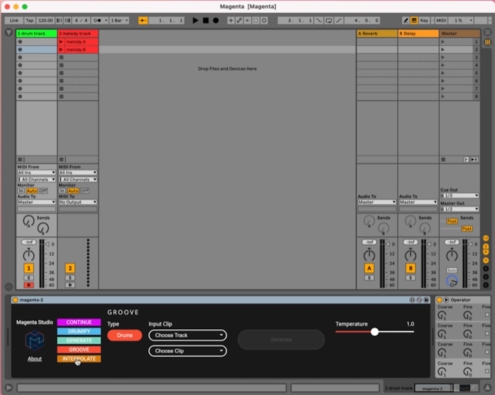The image size is (495, 395).
Task: Toggle melody track activator button 2
Action: [70, 268]
